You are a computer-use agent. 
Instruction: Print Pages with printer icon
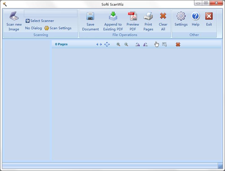(148, 17)
